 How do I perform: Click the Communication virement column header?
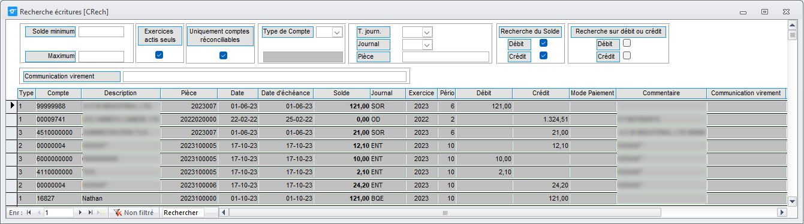[x=746, y=93]
